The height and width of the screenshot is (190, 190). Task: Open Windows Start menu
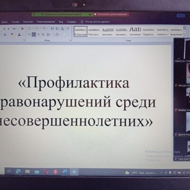[x=9, y=171]
